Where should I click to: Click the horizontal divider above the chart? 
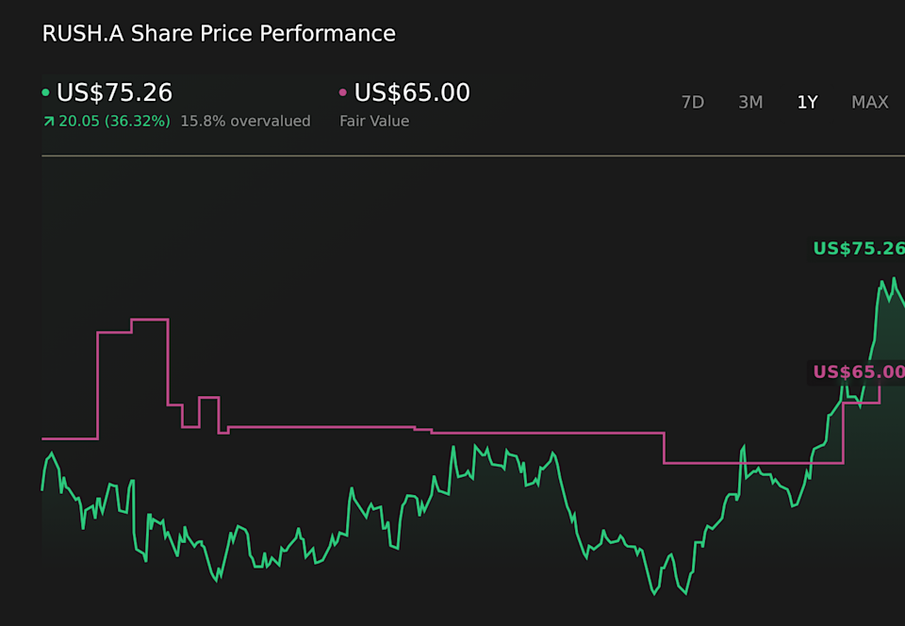click(x=471, y=156)
